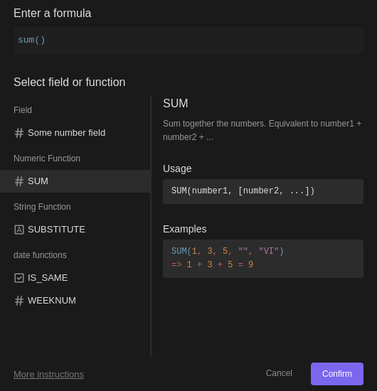This screenshot has height=391, width=377.
Task: Select the IS_SAME date function label
Action: 48,278
